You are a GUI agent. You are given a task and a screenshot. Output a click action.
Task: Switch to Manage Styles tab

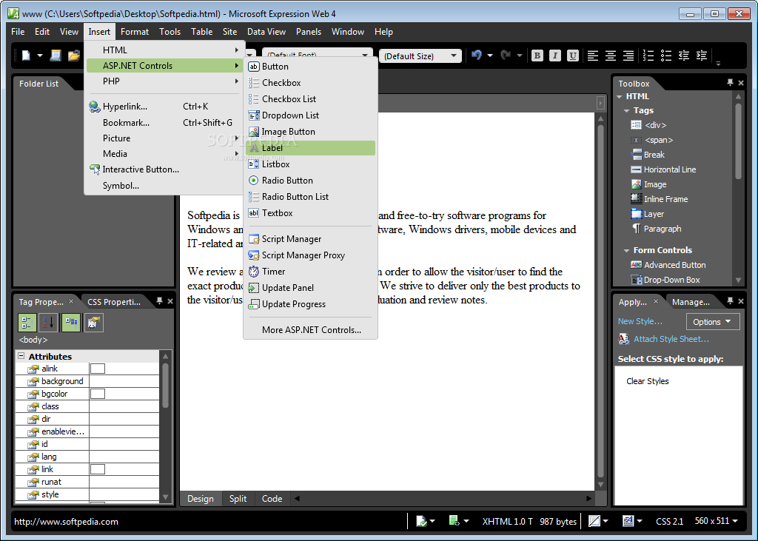point(691,302)
